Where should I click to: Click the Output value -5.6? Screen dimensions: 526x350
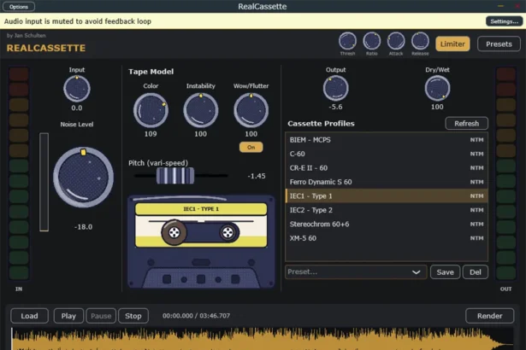click(335, 107)
